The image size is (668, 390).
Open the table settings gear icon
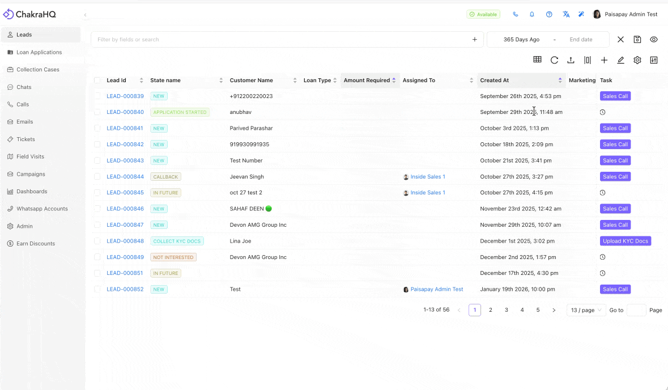(637, 60)
